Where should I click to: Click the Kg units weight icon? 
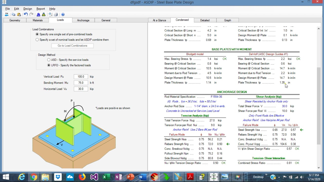pos(38,14)
